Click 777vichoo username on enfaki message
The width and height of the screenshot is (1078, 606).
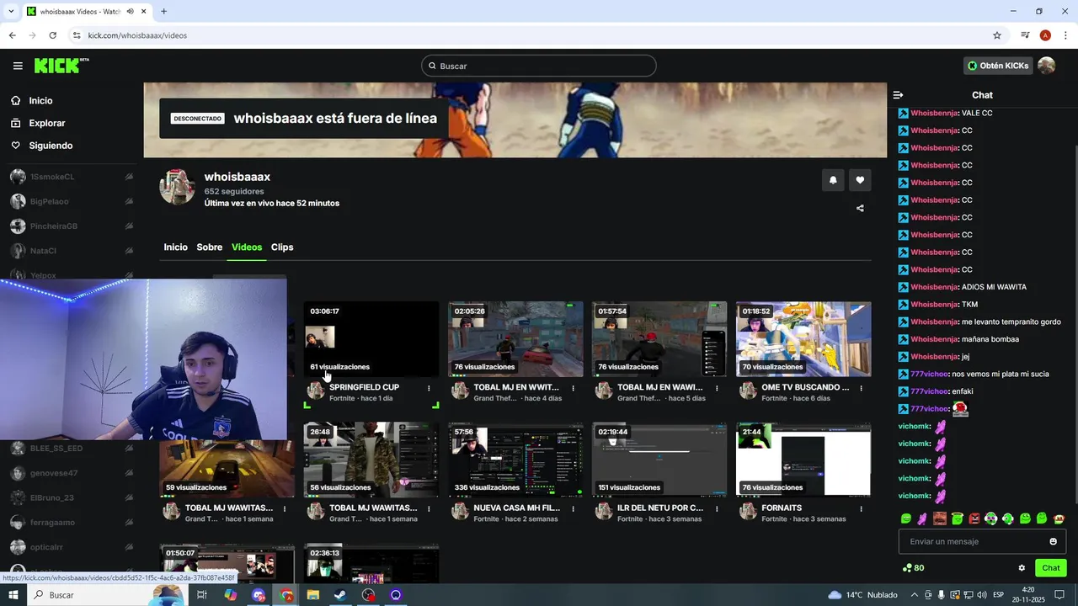[929, 391]
